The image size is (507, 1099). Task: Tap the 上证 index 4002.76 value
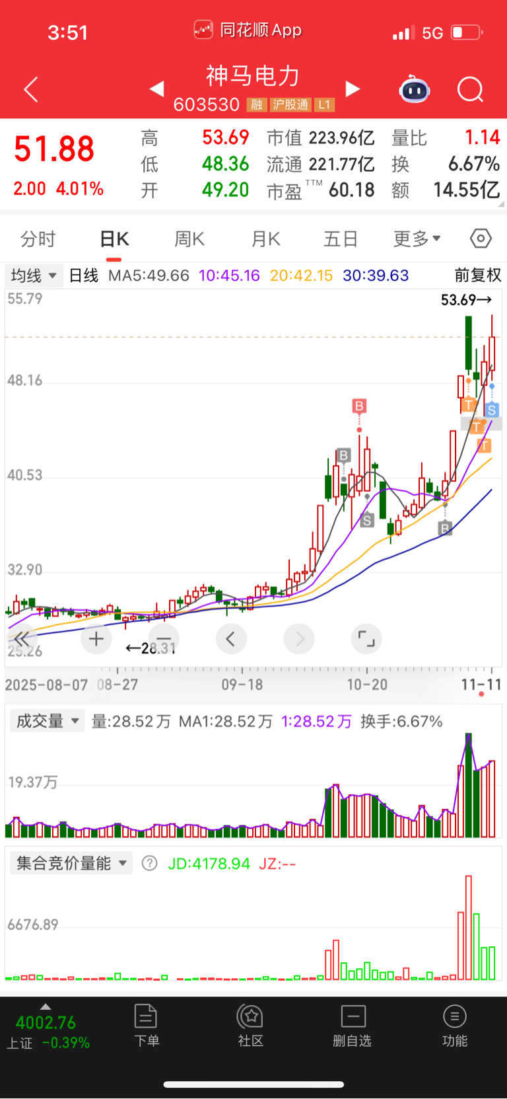click(46, 1023)
